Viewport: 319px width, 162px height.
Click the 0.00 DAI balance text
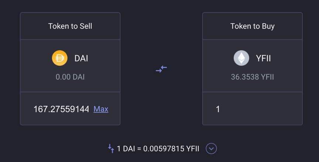tap(70, 77)
